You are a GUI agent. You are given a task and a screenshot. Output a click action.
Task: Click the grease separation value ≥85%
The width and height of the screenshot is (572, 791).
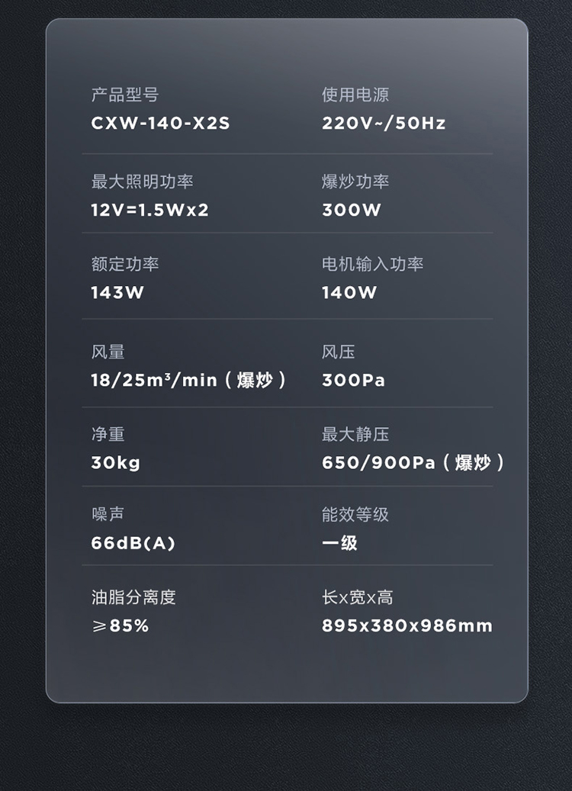pos(121,626)
